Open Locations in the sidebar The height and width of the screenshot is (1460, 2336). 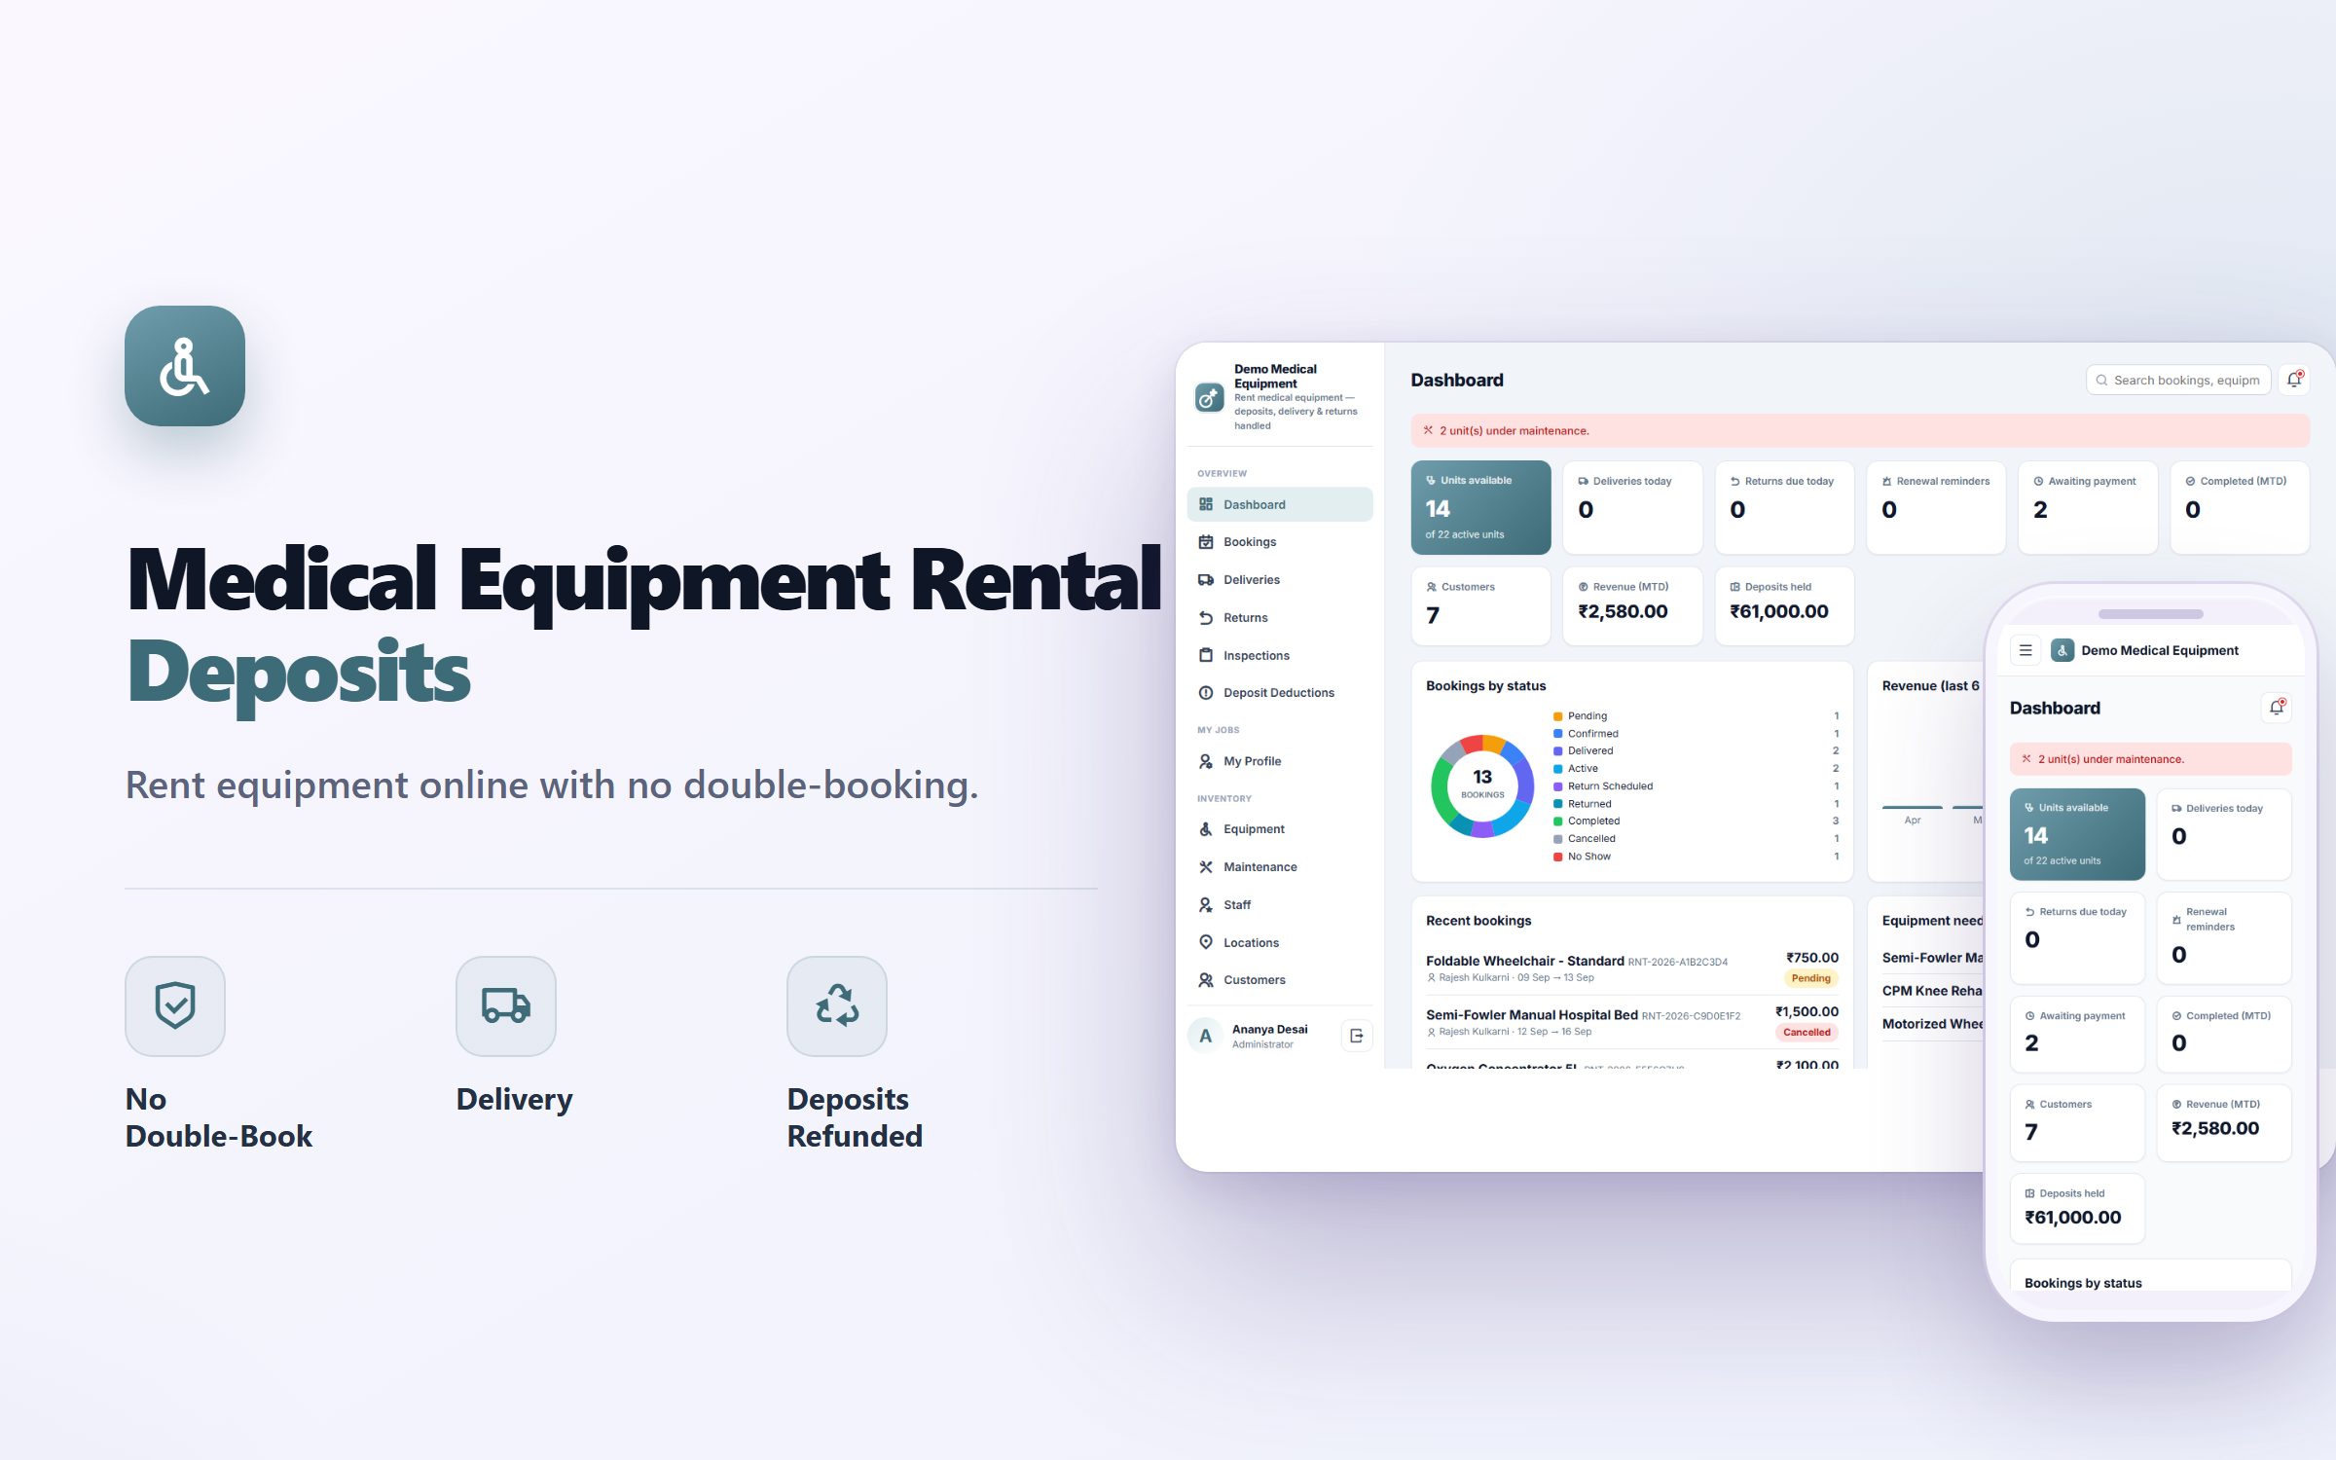point(1280,943)
